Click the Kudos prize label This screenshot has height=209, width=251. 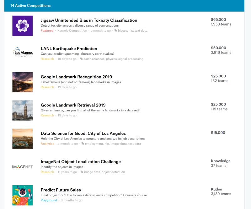(x=216, y=189)
